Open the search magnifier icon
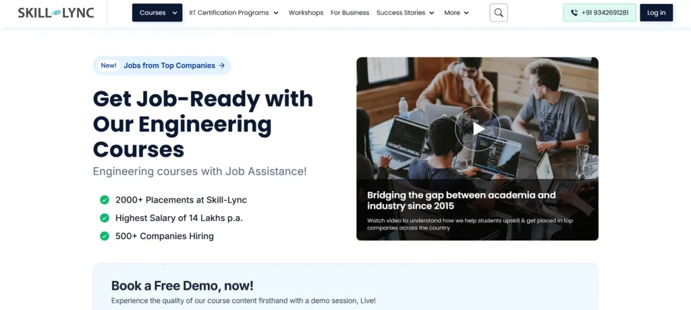Screen dimensions: 691x310 click(499, 13)
